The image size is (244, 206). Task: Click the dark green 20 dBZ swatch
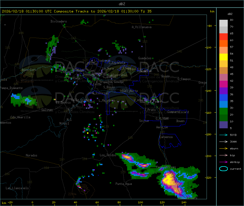(x=223, y=118)
